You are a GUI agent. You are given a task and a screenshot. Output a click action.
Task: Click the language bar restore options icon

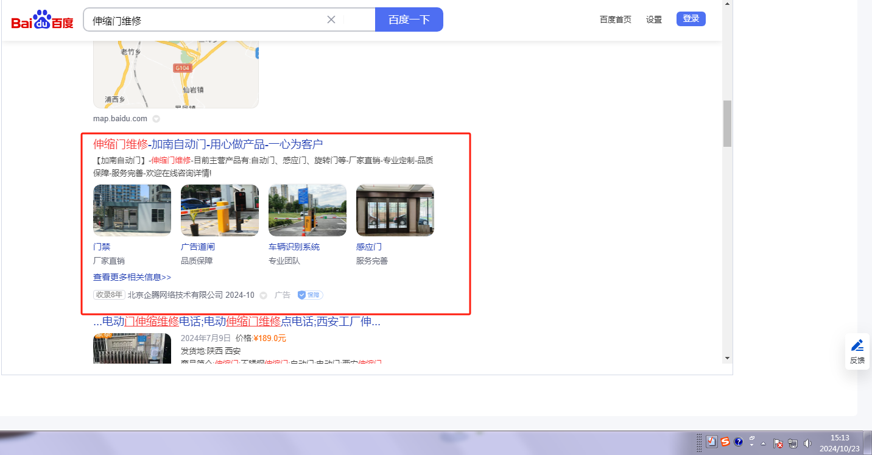pos(752,439)
